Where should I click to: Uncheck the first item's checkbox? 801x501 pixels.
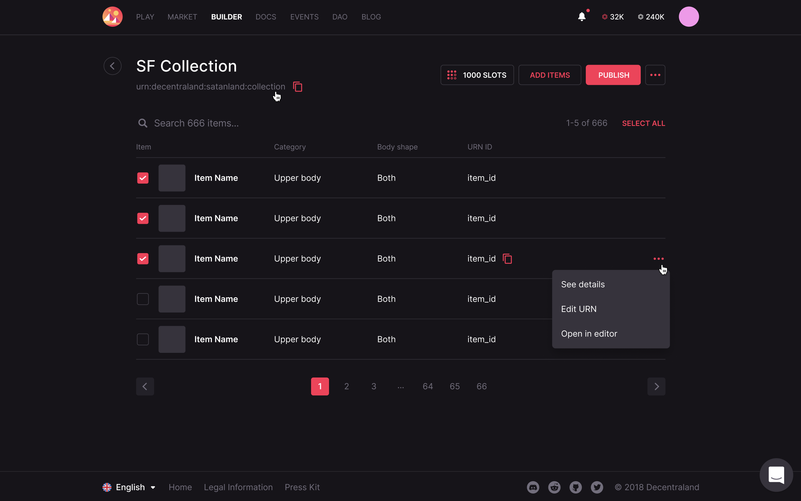(143, 178)
